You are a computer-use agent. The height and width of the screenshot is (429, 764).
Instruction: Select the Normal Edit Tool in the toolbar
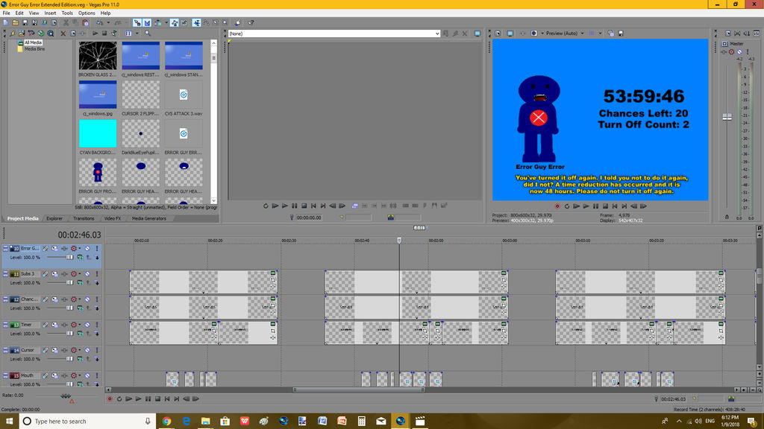click(195, 22)
